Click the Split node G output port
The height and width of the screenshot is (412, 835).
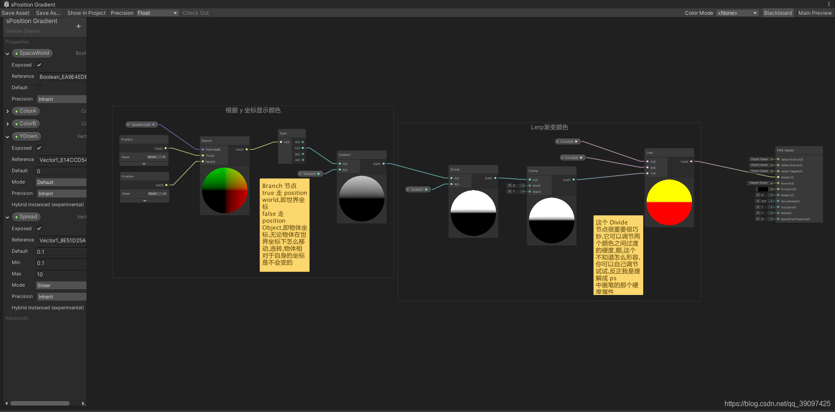click(303, 148)
